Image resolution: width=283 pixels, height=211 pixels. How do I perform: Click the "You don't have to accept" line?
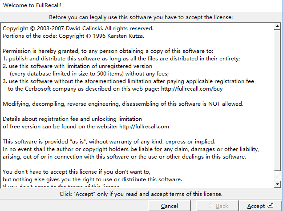tap(77, 171)
